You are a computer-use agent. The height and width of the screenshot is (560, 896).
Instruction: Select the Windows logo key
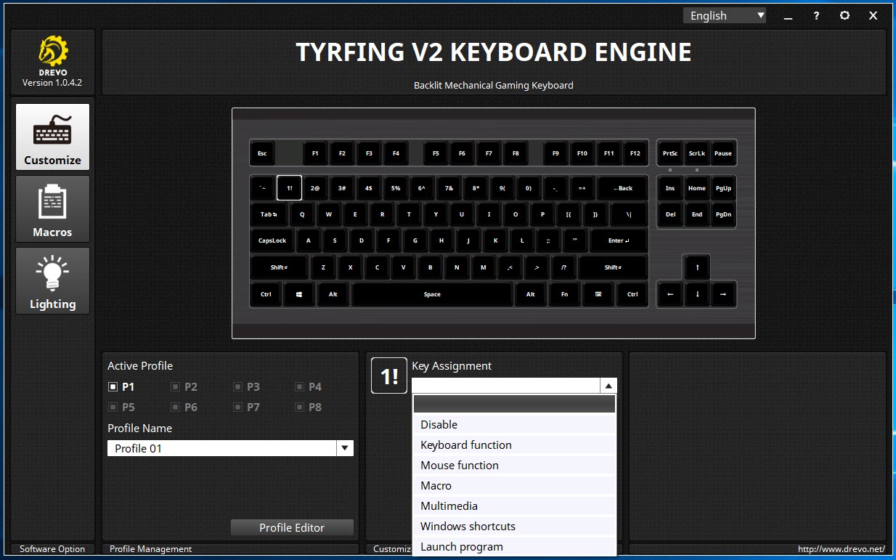299,294
